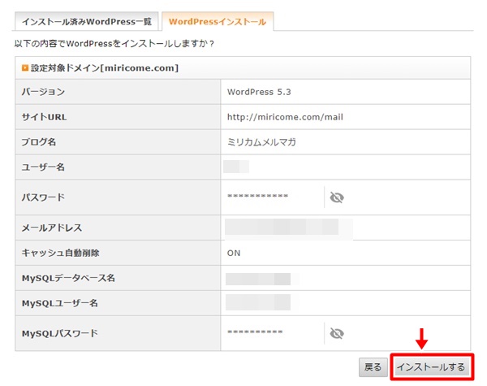The height and width of the screenshot is (386, 487).
Task: Go back with the 戻る button
Action: [x=373, y=367]
